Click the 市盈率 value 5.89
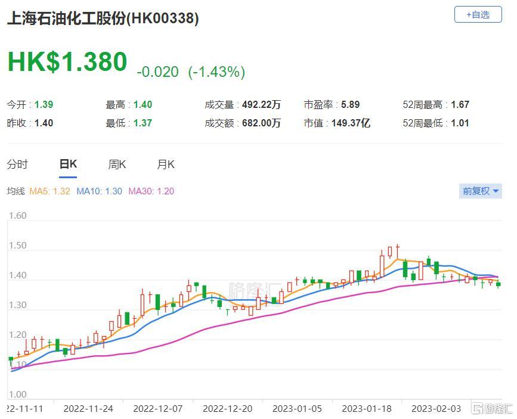Screen dimensions: 517x419 [x=350, y=105]
